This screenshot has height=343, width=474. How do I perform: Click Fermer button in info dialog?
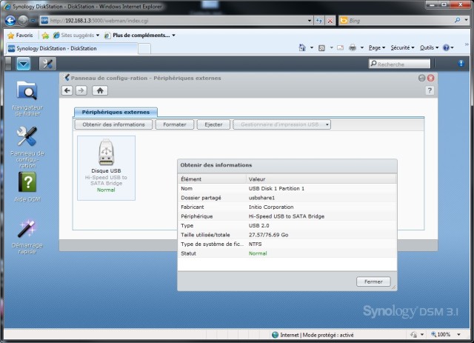click(373, 282)
